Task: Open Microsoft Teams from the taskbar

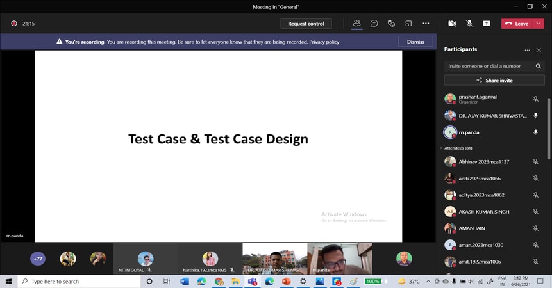Action: pyautogui.click(x=253, y=281)
